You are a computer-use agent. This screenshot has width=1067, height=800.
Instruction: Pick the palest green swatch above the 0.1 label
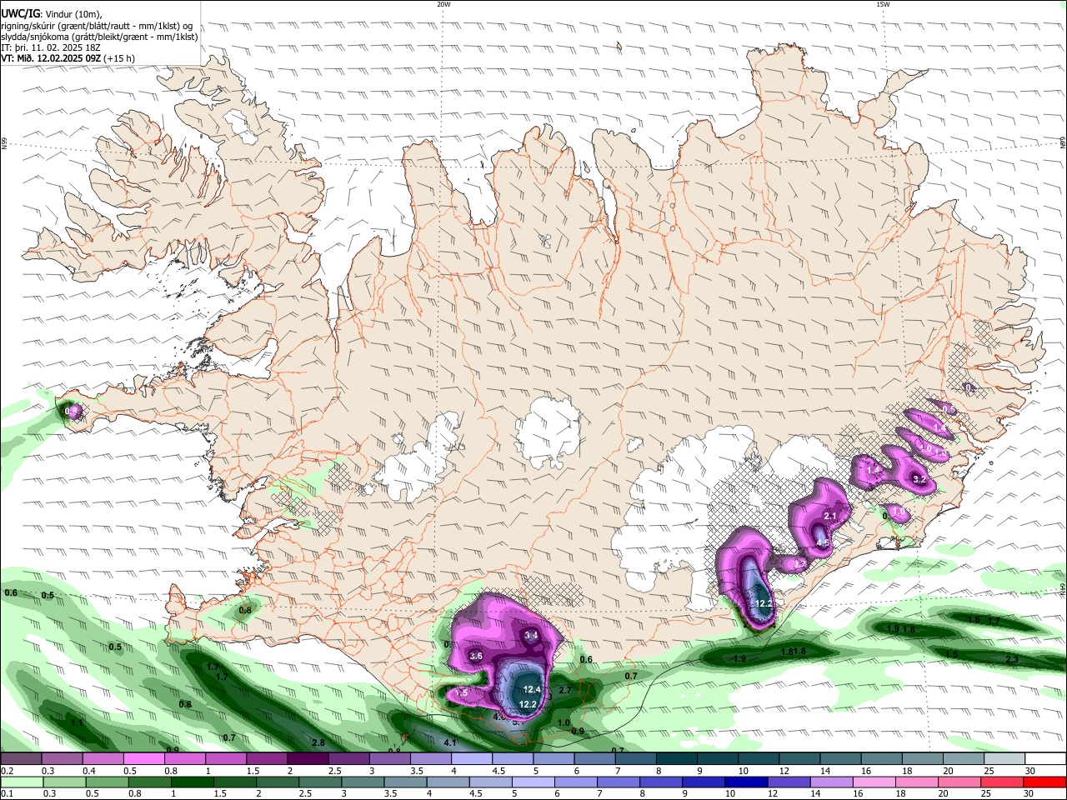click(21, 782)
